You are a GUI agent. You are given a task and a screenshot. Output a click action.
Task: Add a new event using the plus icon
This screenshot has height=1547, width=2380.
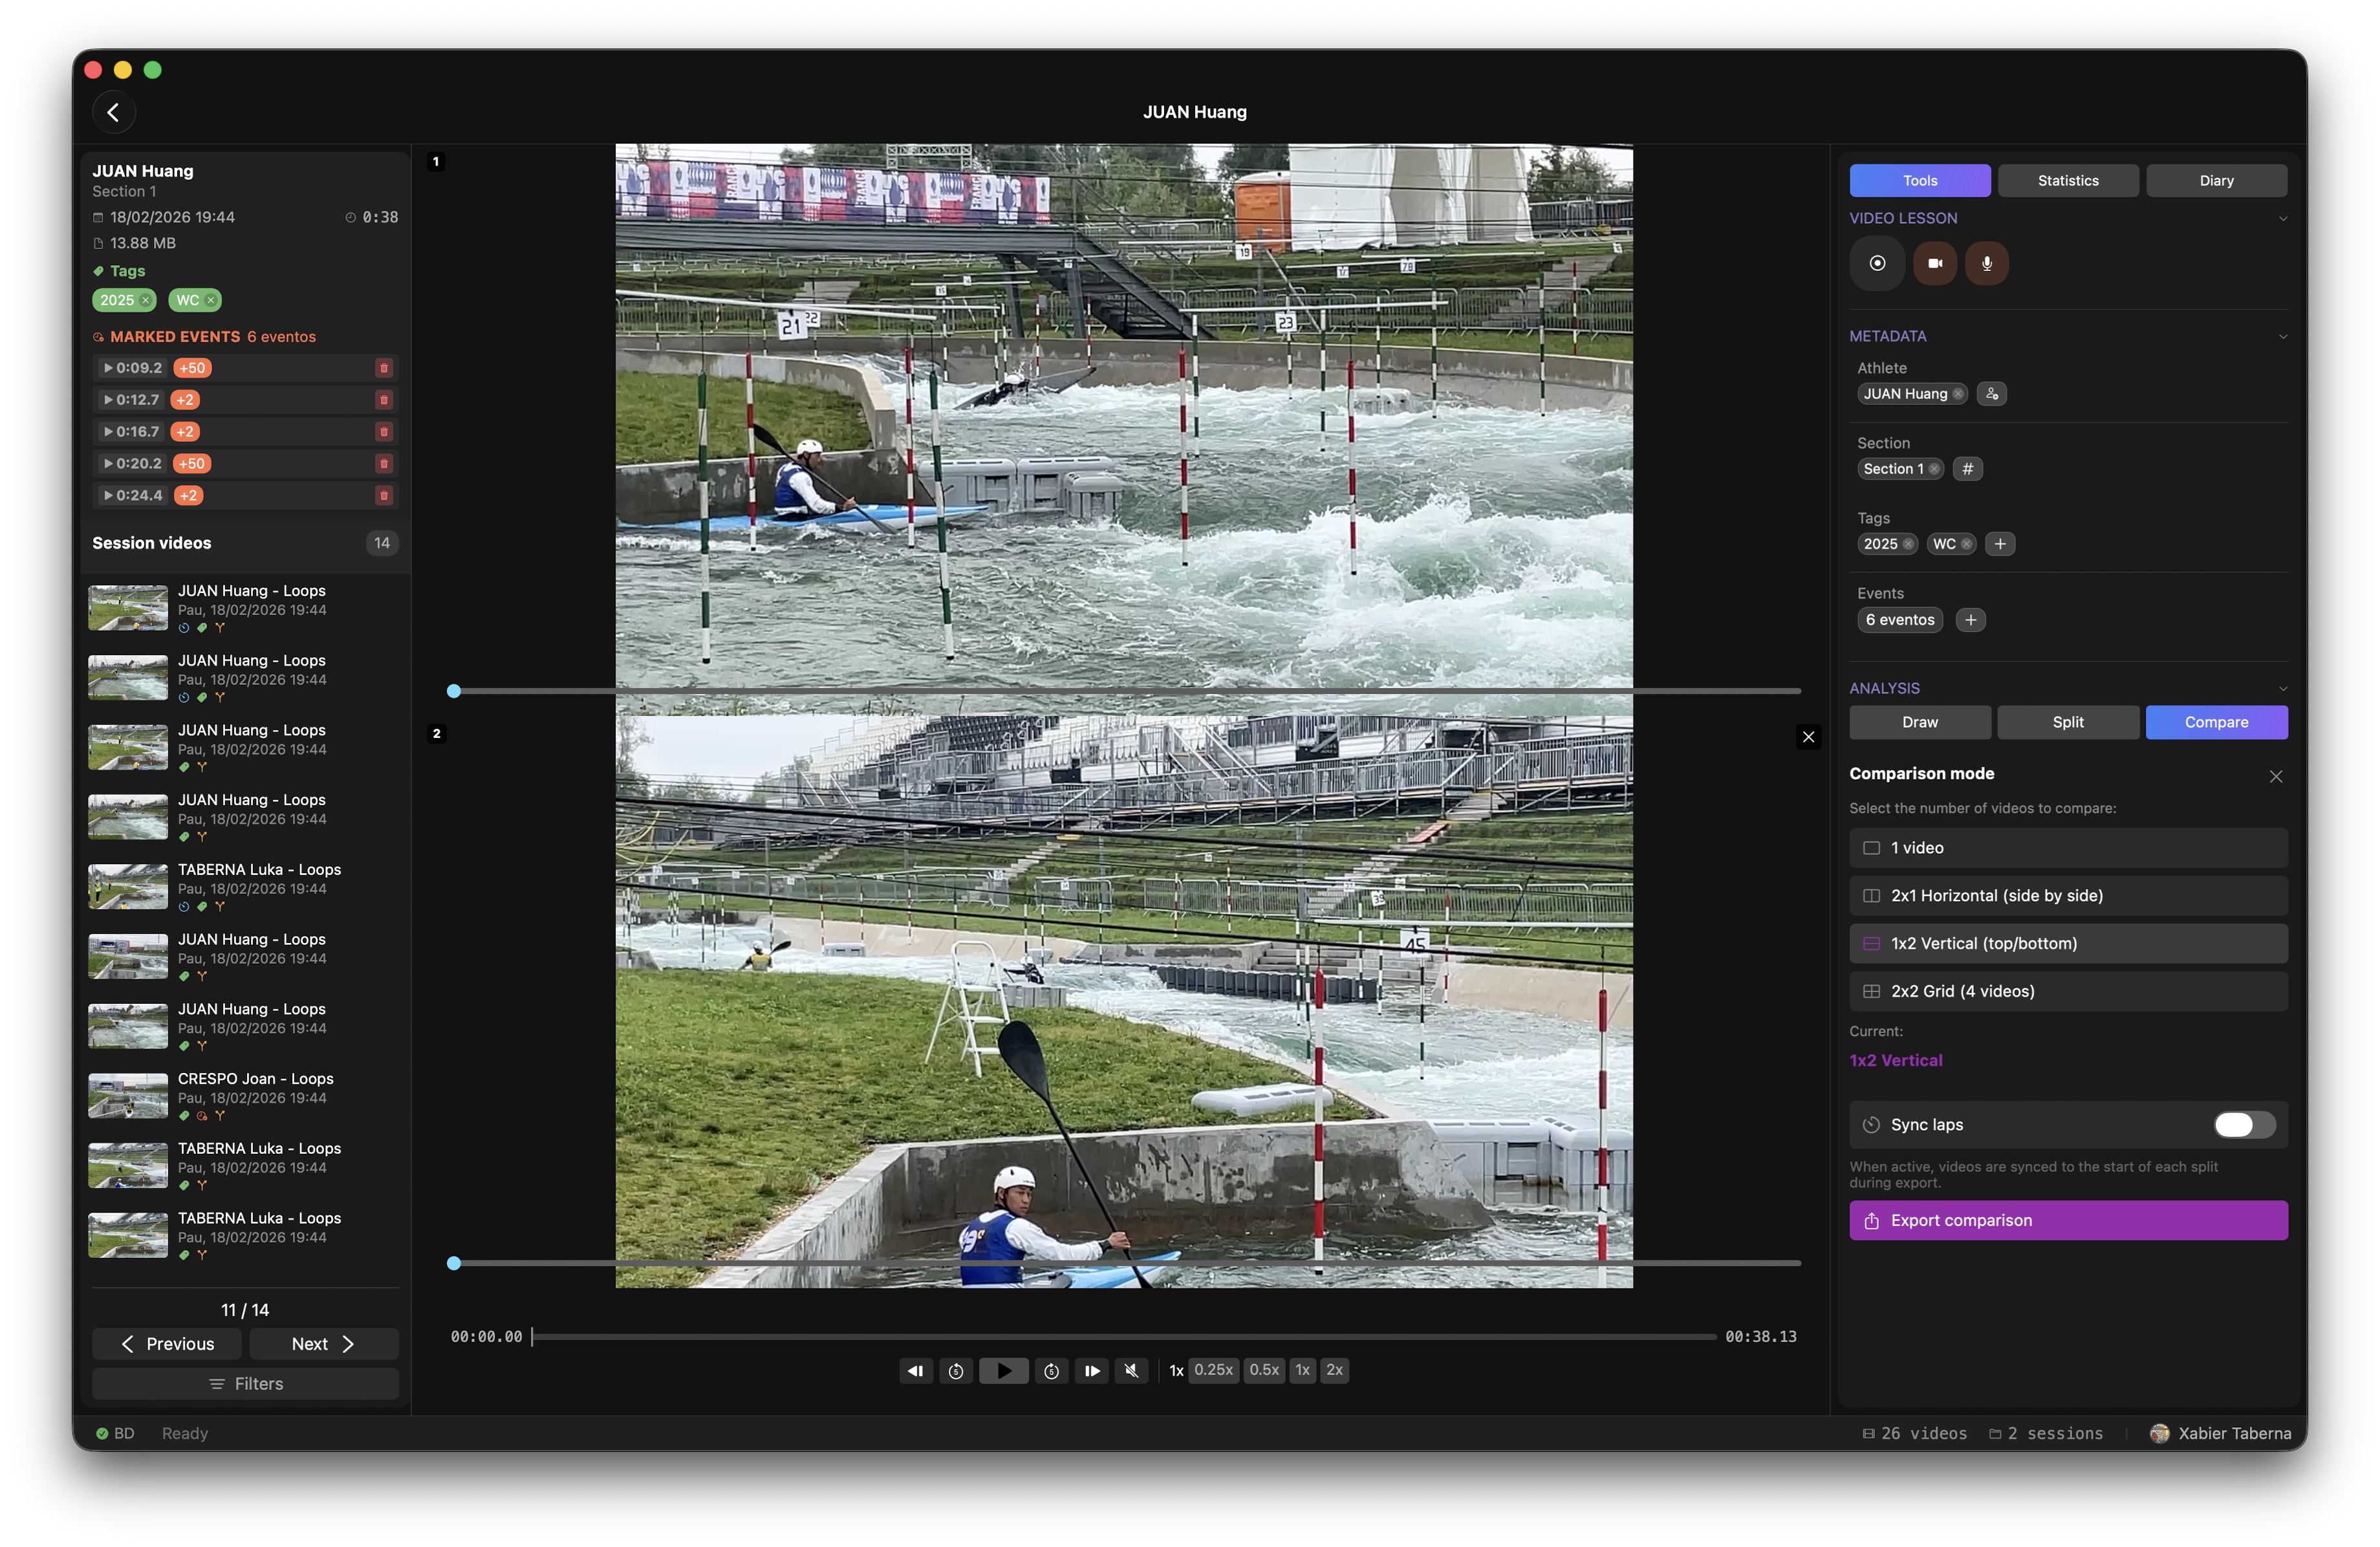pyautogui.click(x=1971, y=619)
